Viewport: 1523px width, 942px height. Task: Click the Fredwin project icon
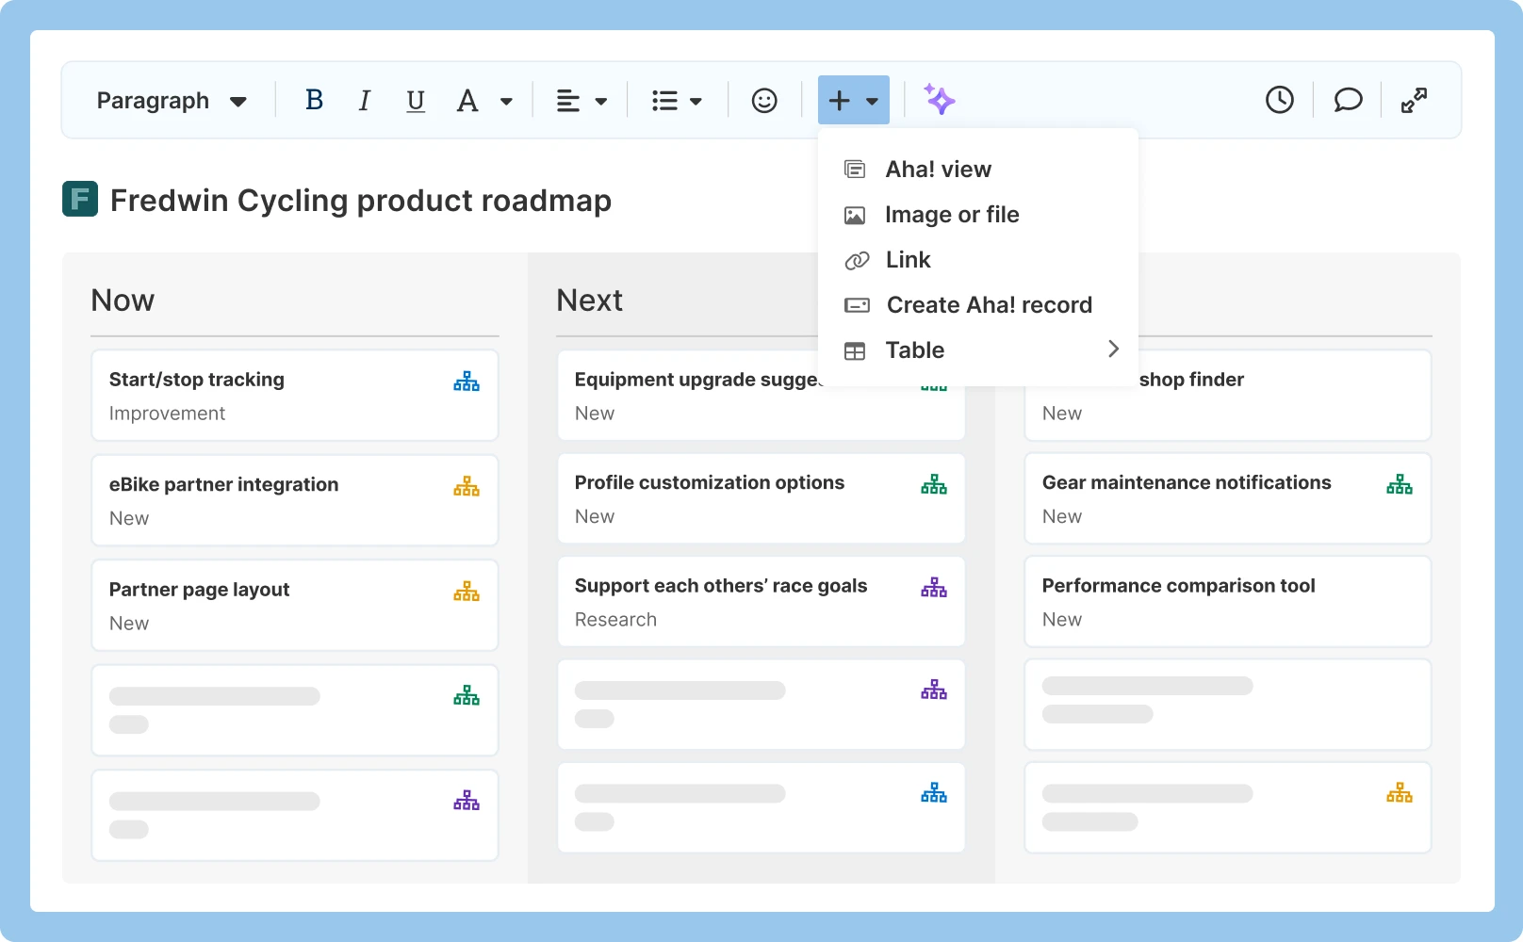80,200
